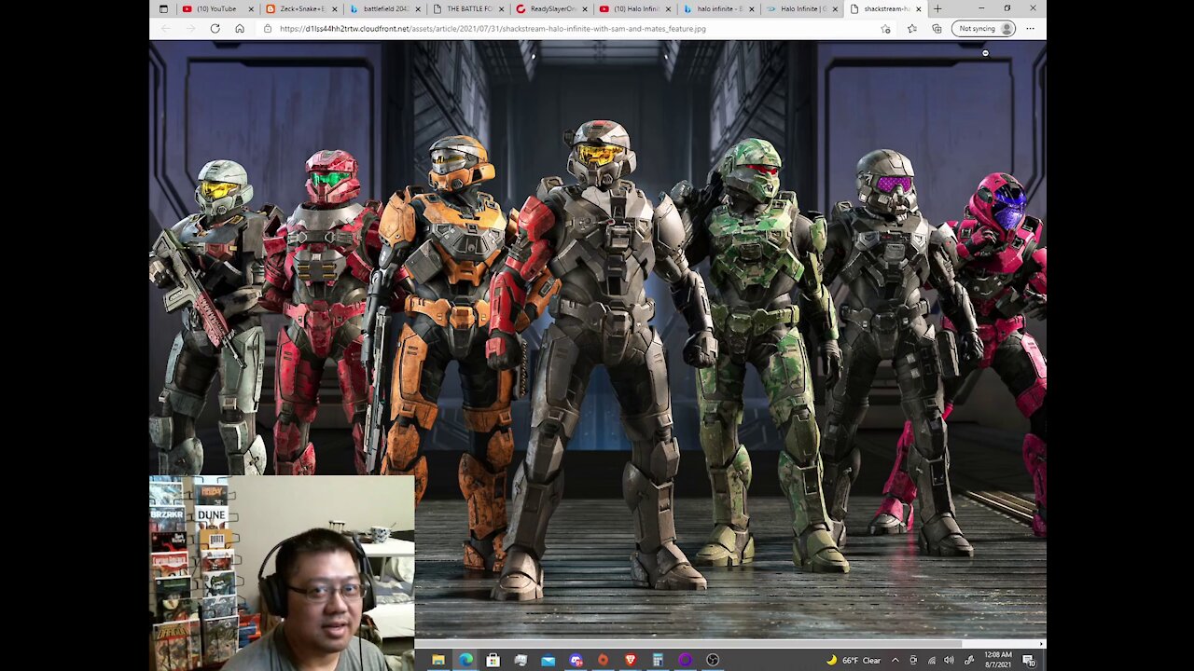Open a new browser tab
This screenshot has width=1194, height=671.
[937, 8]
